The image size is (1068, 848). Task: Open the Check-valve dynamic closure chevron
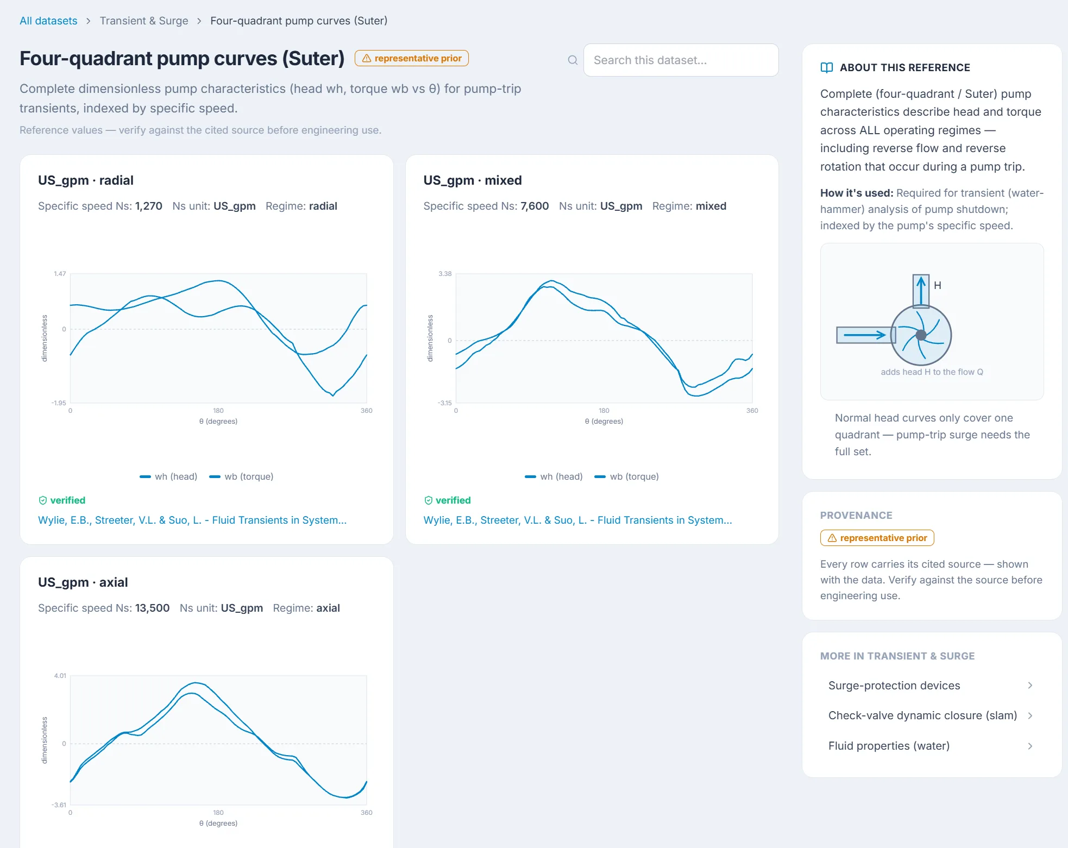(1030, 715)
